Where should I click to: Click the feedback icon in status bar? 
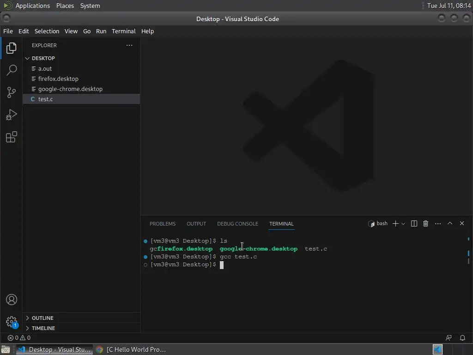449,338
